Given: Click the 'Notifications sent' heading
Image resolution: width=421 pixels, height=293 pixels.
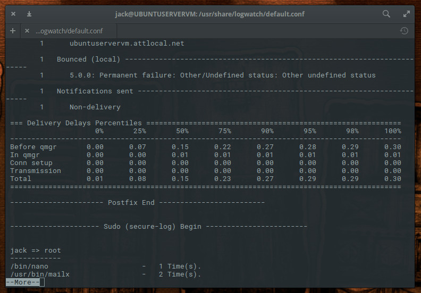Looking at the screenshot, I should 95,91.
